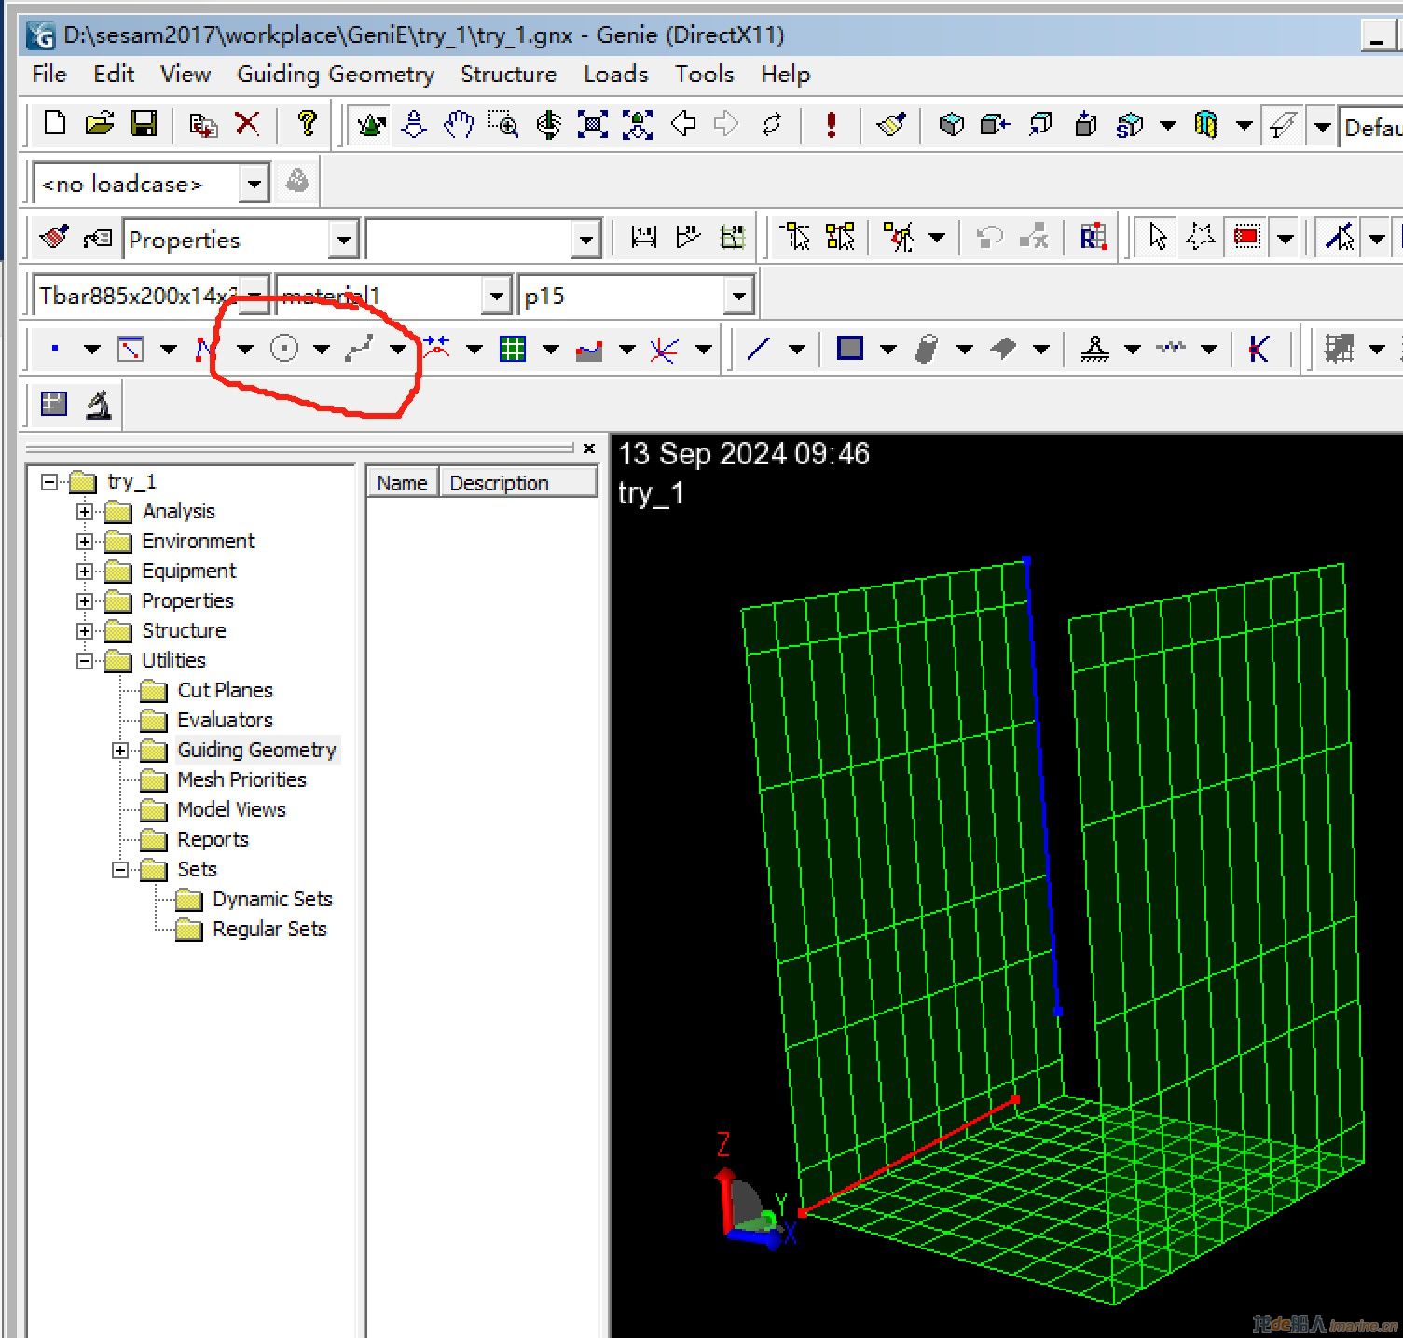Expand the Guiding Geometry tree node
Image resolution: width=1403 pixels, height=1338 pixels.
120,750
